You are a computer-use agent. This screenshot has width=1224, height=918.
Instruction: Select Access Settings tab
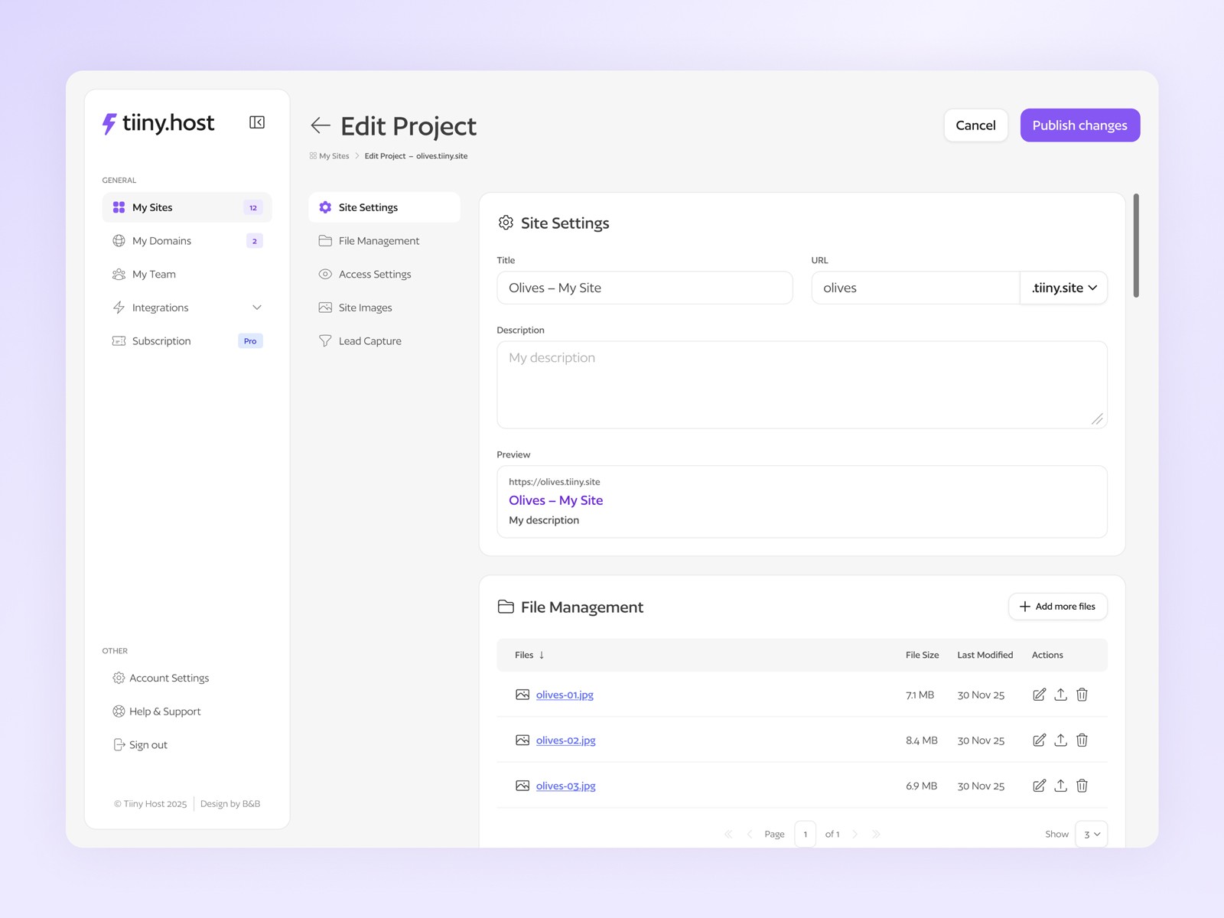[x=375, y=274]
